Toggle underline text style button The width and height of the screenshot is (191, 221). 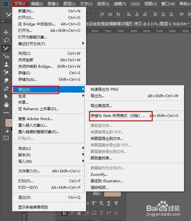point(109,203)
